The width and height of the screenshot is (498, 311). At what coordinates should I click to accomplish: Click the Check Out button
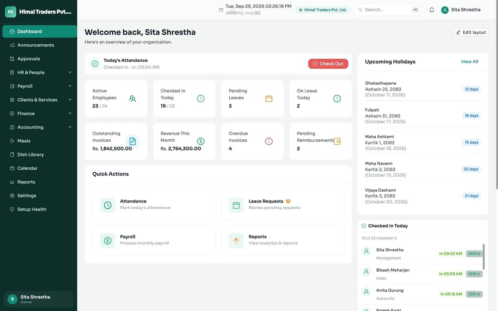328,64
